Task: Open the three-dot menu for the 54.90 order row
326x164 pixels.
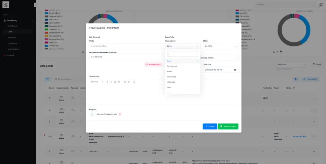Action: (314, 98)
